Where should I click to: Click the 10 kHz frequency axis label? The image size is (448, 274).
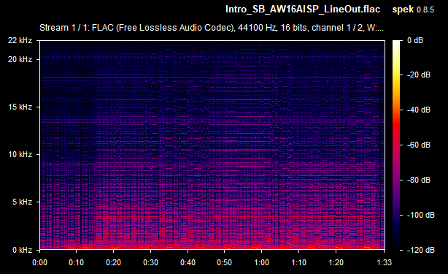coord(20,154)
